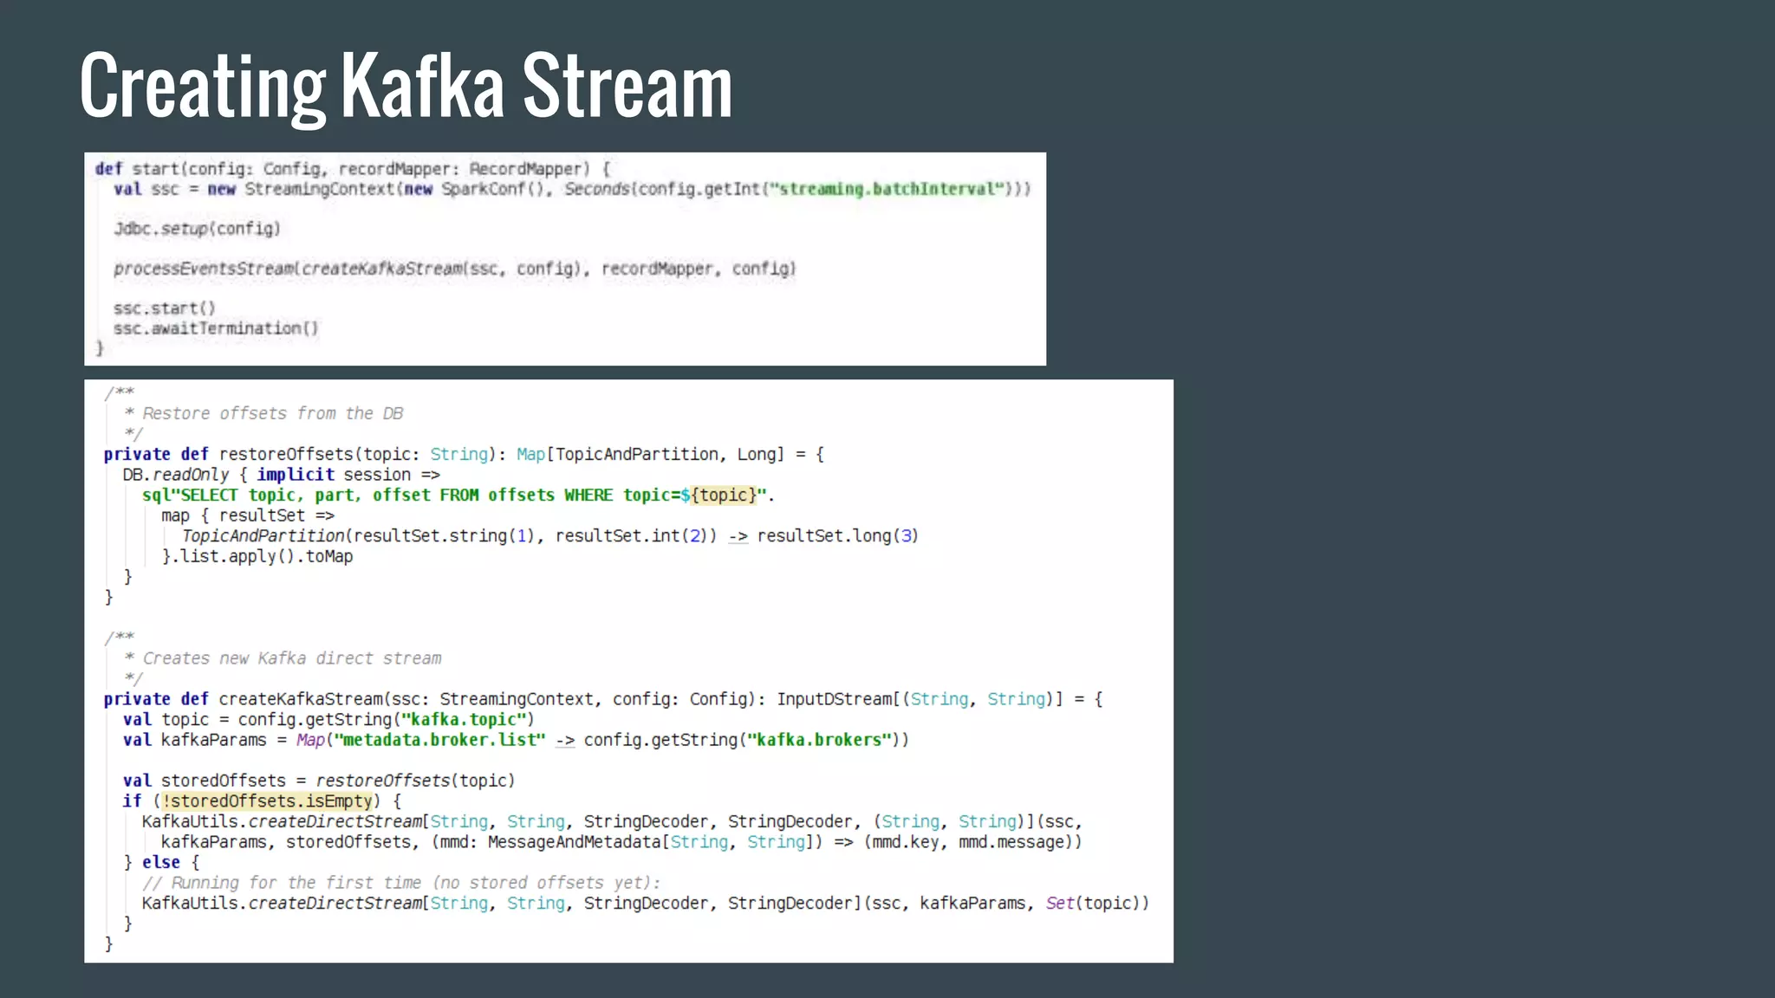Click the SQL 'SELECT topic, part, offset' string
Screen dimensions: 1775x998
coord(458,495)
